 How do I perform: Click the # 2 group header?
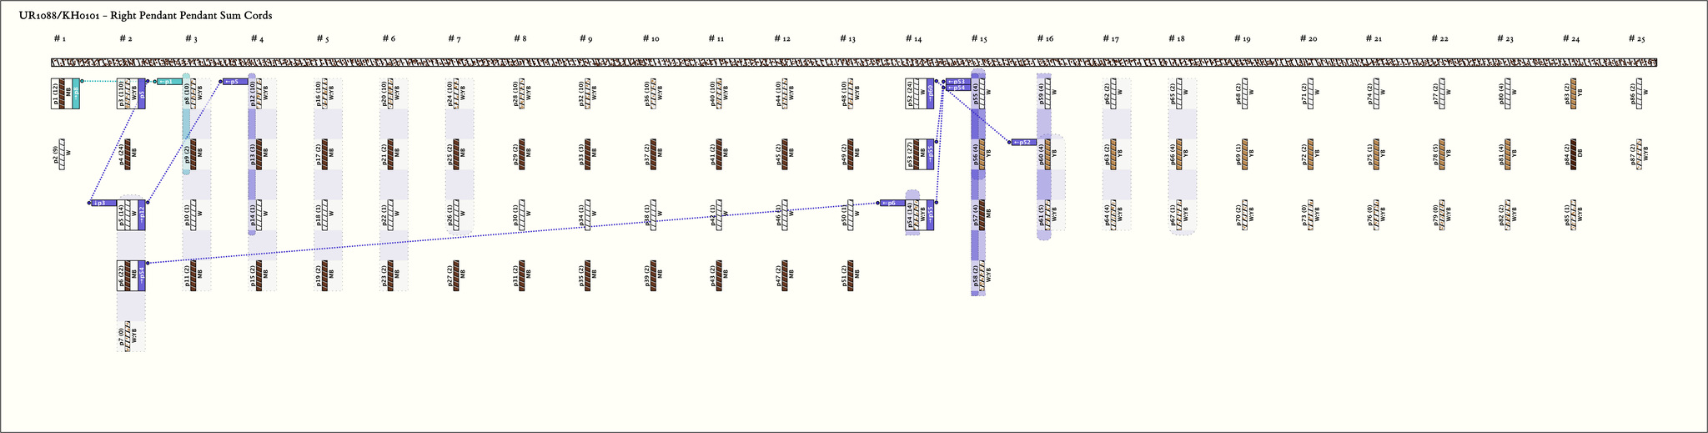125,39
